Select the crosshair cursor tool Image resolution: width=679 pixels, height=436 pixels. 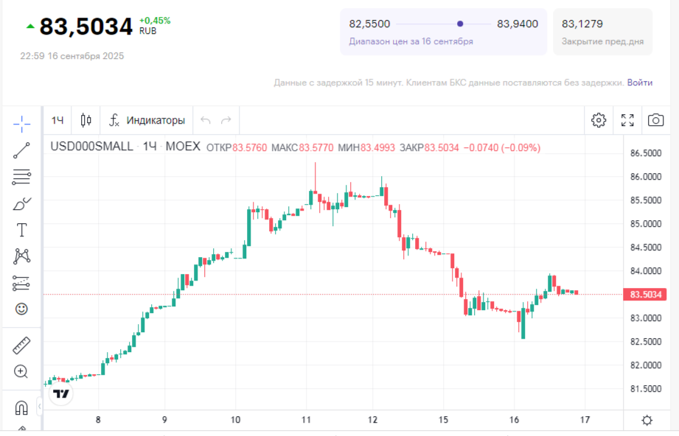(21, 123)
